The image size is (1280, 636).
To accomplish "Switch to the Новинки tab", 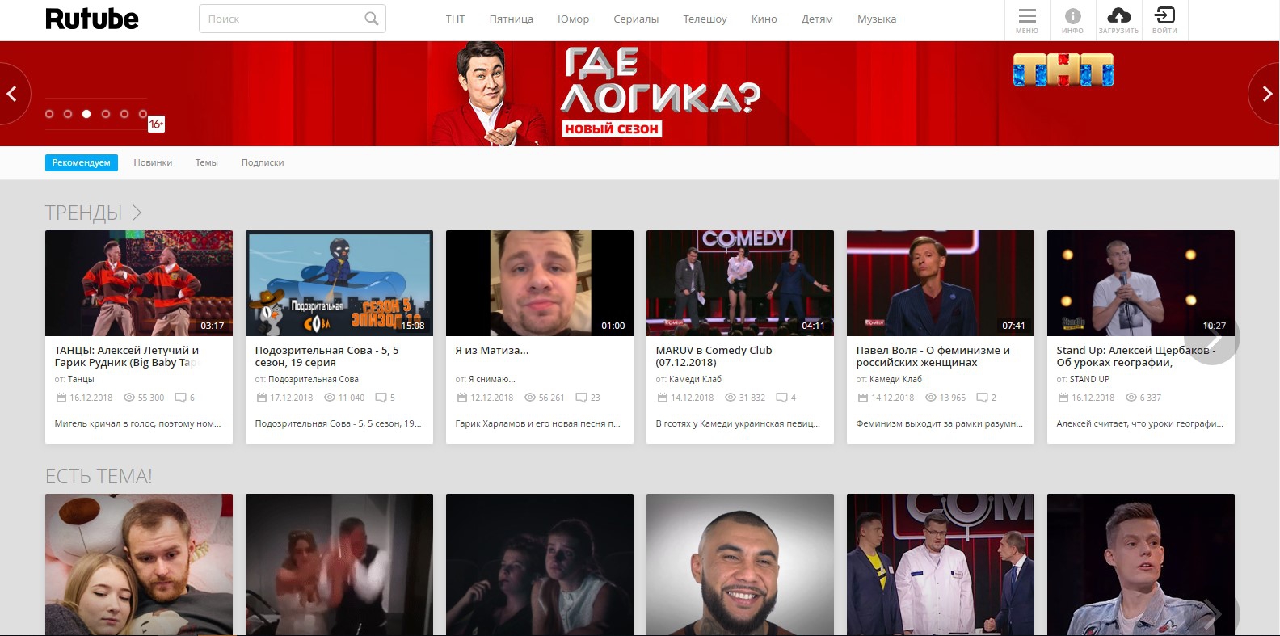I will 153,162.
